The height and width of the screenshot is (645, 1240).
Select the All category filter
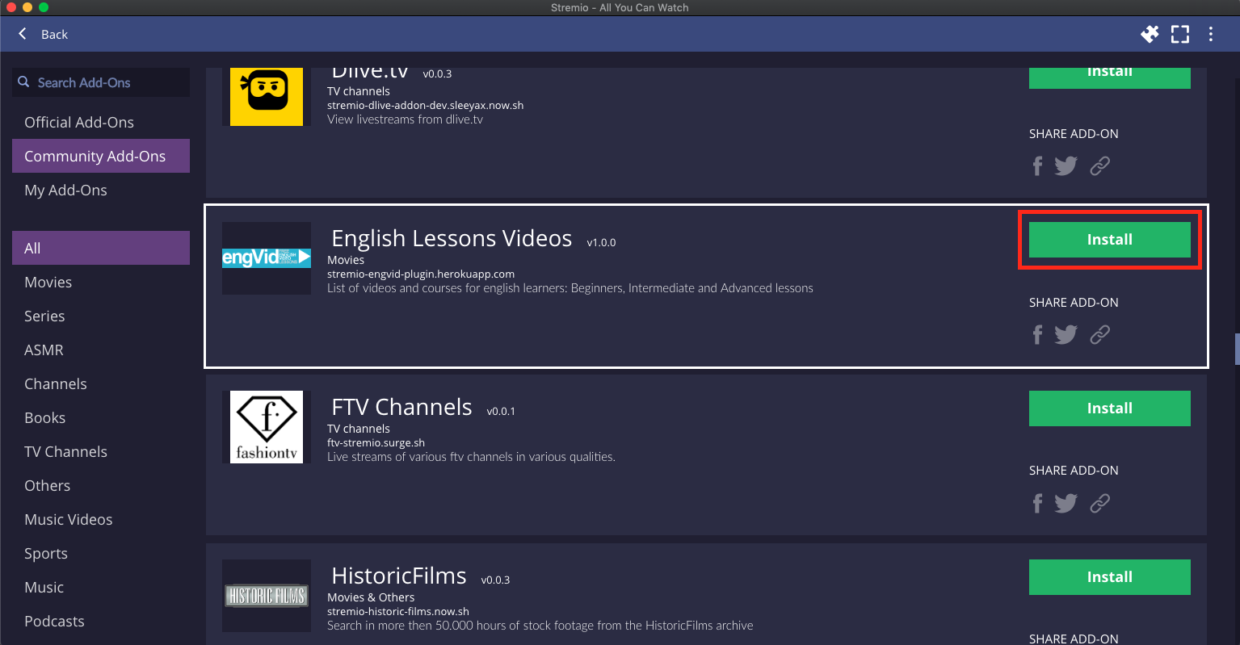coord(101,248)
